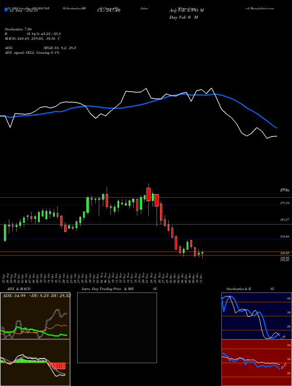Click the SI 14/3: 45.23 / 33.5 reading
This screenshot has width=292, height=386.
click(x=44, y=34)
